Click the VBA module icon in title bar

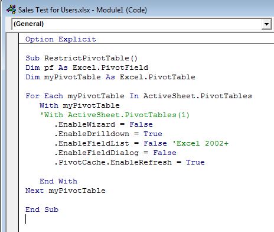click(11, 9)
